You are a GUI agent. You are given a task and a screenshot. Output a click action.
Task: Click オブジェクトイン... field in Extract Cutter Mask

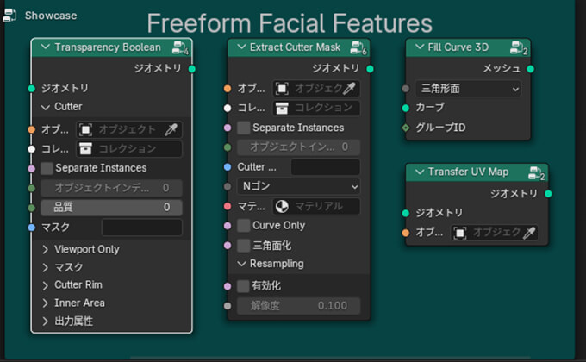pos(299,147)
